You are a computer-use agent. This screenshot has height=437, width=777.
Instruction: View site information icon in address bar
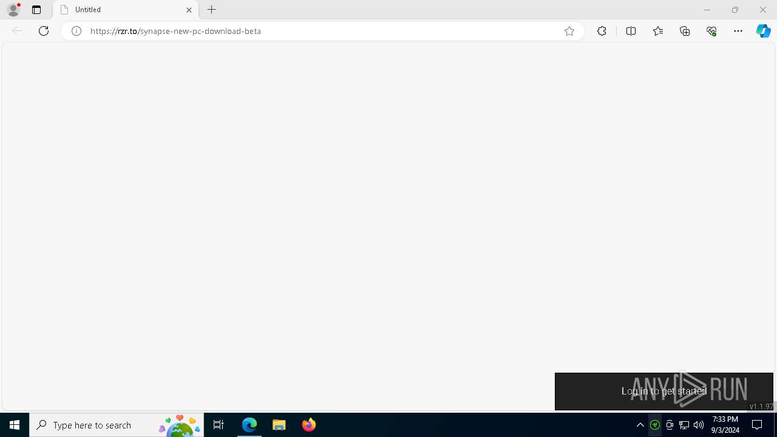click(76, 31)
